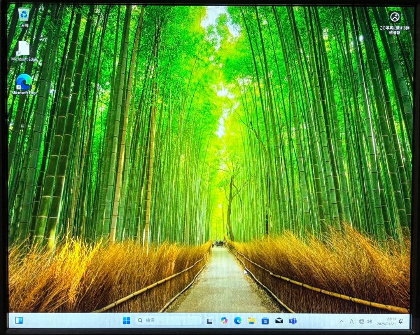Switch the IME input mode
This screenshot has width=420, height=335.
click(351, 321)
